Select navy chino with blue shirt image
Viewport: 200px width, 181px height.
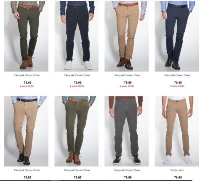click(177, 36)
